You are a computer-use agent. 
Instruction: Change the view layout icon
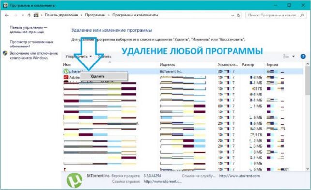pyautogui.click(x=286, y=56)
